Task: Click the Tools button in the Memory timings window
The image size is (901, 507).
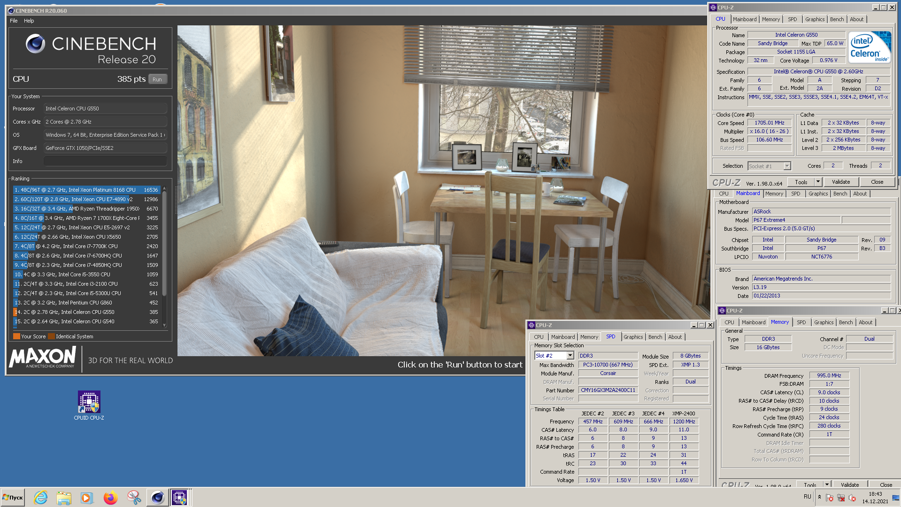Action: tap(810, 484)
